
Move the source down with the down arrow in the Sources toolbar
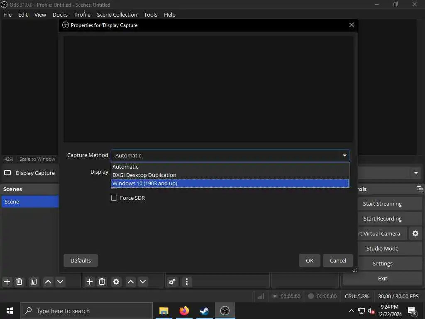point(143,282)
